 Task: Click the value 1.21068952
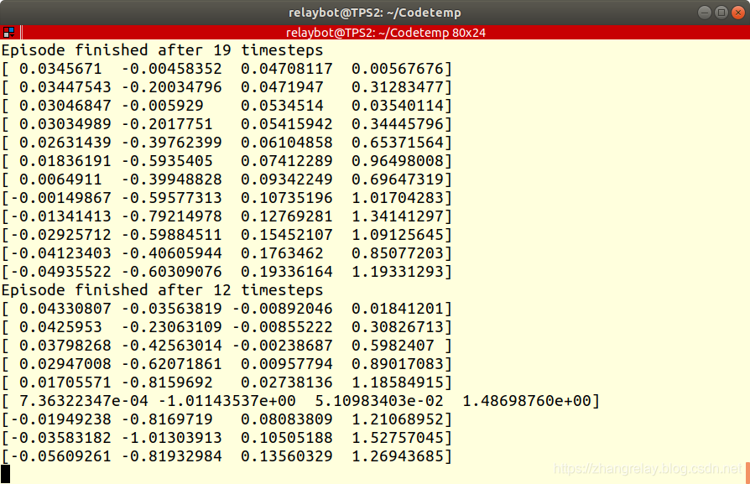click(398, 419)
